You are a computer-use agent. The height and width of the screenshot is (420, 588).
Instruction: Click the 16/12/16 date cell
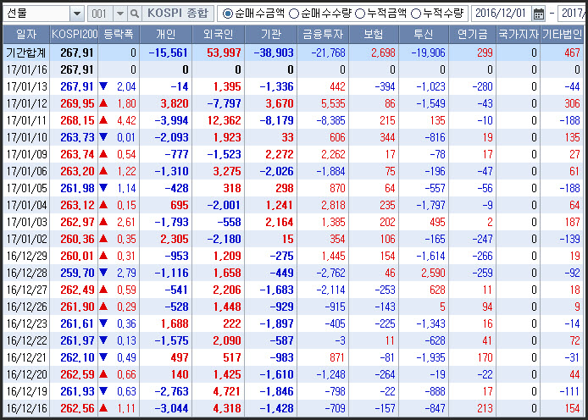26,408
